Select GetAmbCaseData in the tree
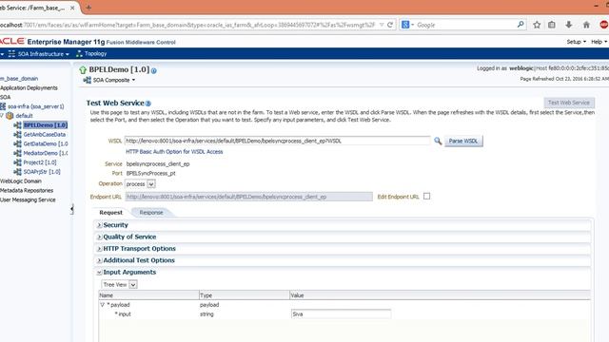The width and height of the screenshot is (609, 342). (x=45, y=134)
